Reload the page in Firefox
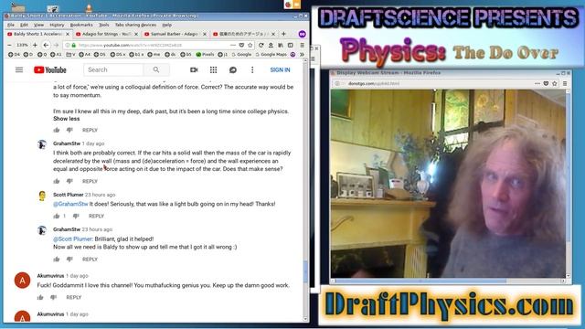The width and height of the screenshot is (585, 329). click(x=261, y=45)
